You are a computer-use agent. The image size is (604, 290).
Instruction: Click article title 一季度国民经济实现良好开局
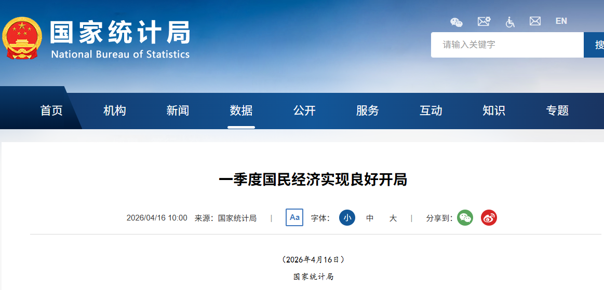click(x=313, y=179)
